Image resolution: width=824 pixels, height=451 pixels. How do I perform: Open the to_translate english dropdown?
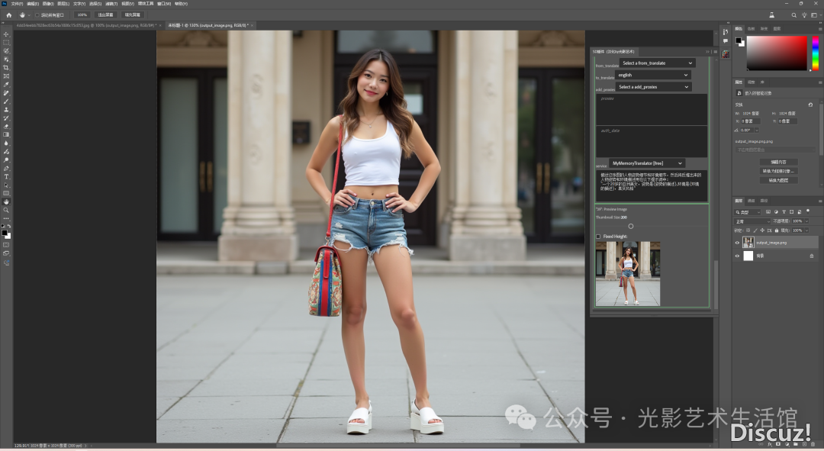[x=652, y=75]
